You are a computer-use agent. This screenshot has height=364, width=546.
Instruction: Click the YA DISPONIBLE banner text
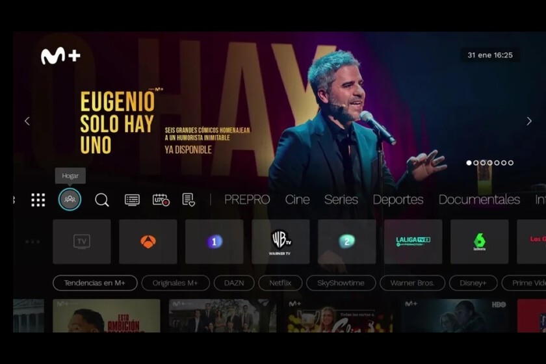pos(188,149)
